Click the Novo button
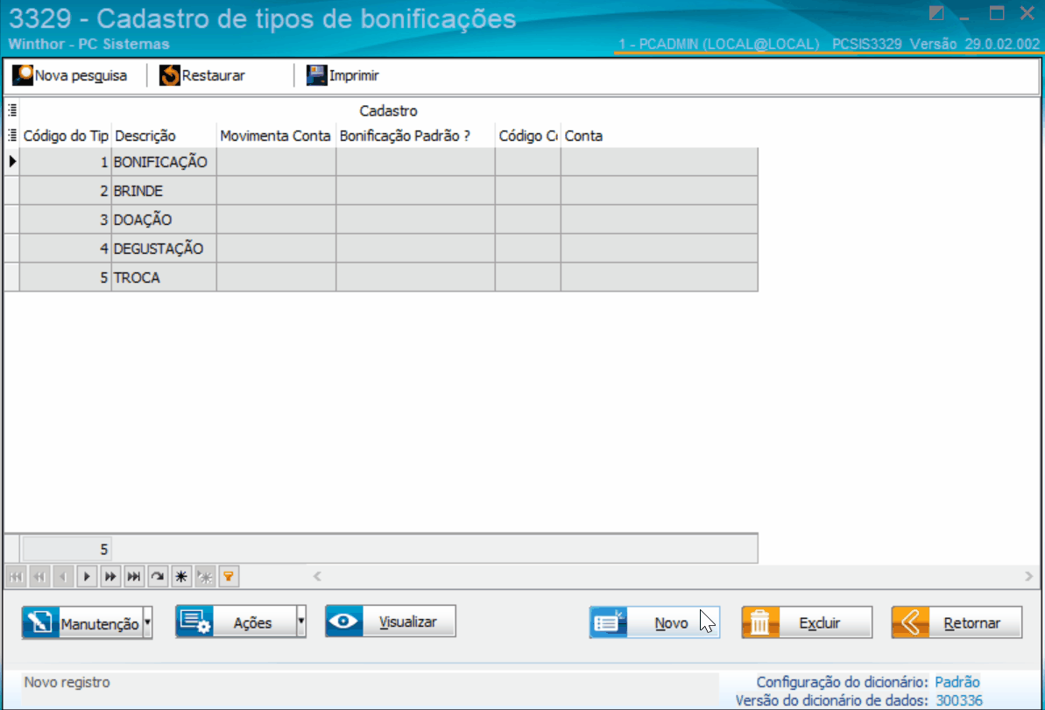The height and width of the screenshot is (710, 1045). (654, 622)
